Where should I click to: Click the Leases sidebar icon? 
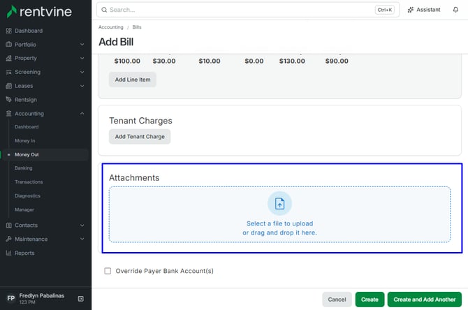pos(8,86)
